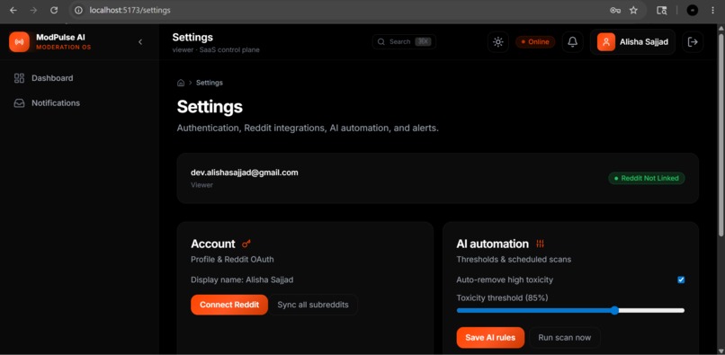The image size is (725, 355).
Task: Open browser tab search icon
Action: coord(662,10)
